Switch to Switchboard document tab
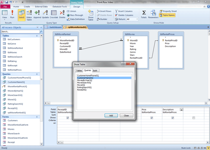This screenshot has width=210, height=150. click(x=54, y=27)
